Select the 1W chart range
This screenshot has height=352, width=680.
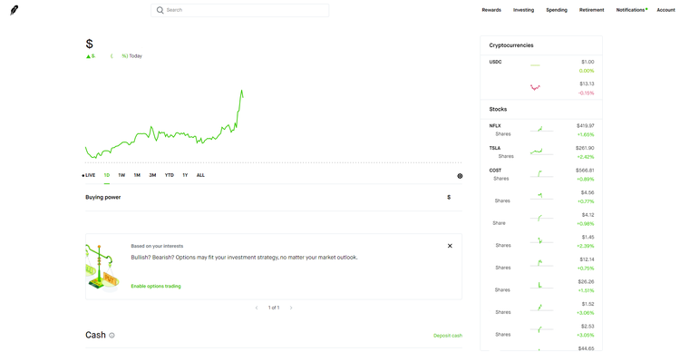pyautogui.click(x=121, y=175)
